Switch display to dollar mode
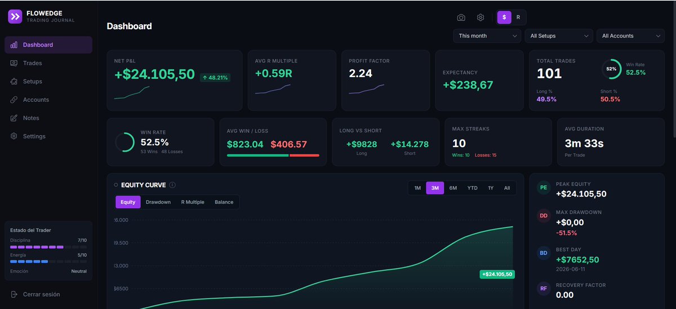676x309 pixels. tap(504, 17)
